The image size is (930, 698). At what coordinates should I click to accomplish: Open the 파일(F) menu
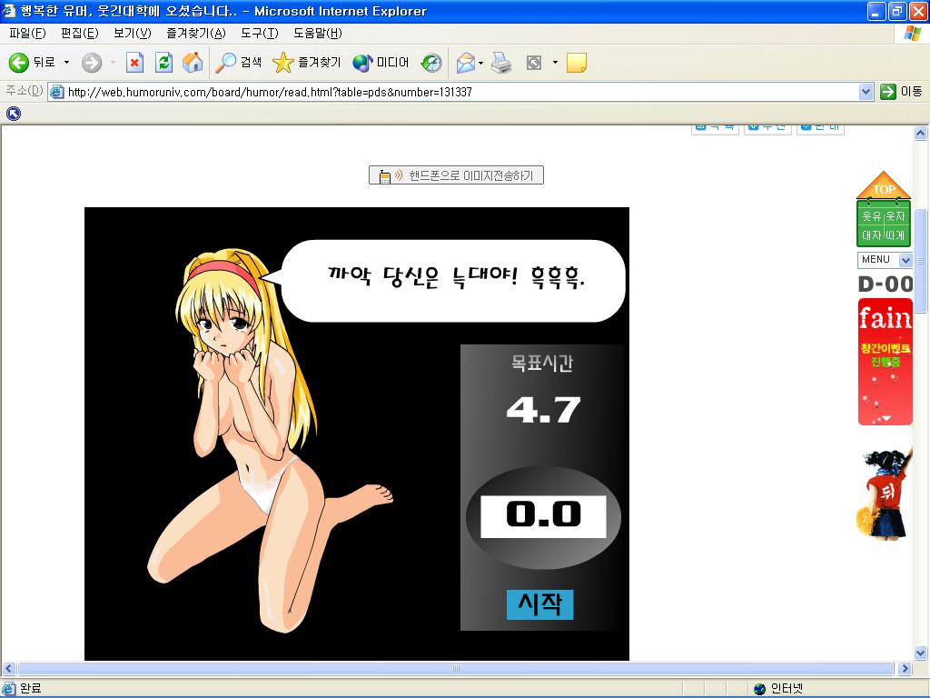[x=27, y=34]
